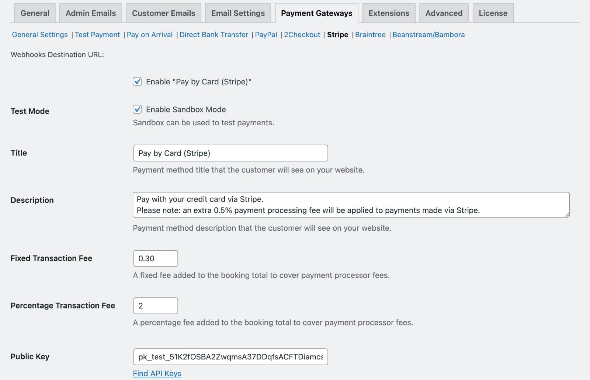Open the 2Checkout gateway link
The height and width of the screenshot is (380, 590).
click(x=302, y=35)
